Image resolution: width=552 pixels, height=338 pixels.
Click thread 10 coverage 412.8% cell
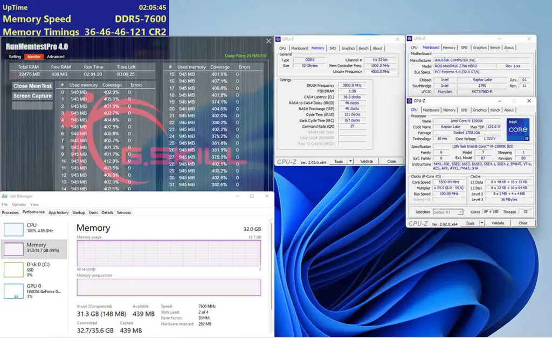click(111, 161)
